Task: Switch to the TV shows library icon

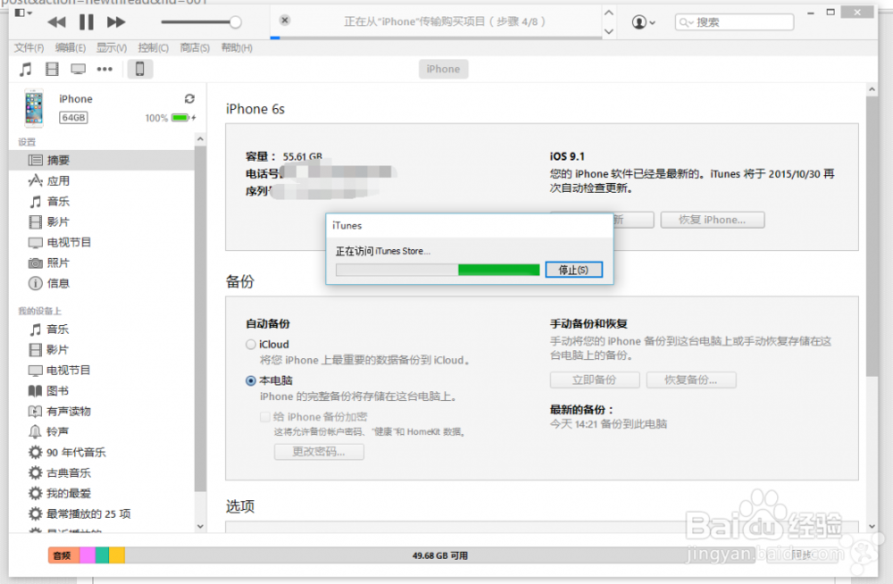Action: 78,70
